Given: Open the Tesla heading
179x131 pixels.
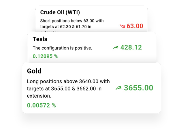Looking at the screenshot, I should pos(40,39).
